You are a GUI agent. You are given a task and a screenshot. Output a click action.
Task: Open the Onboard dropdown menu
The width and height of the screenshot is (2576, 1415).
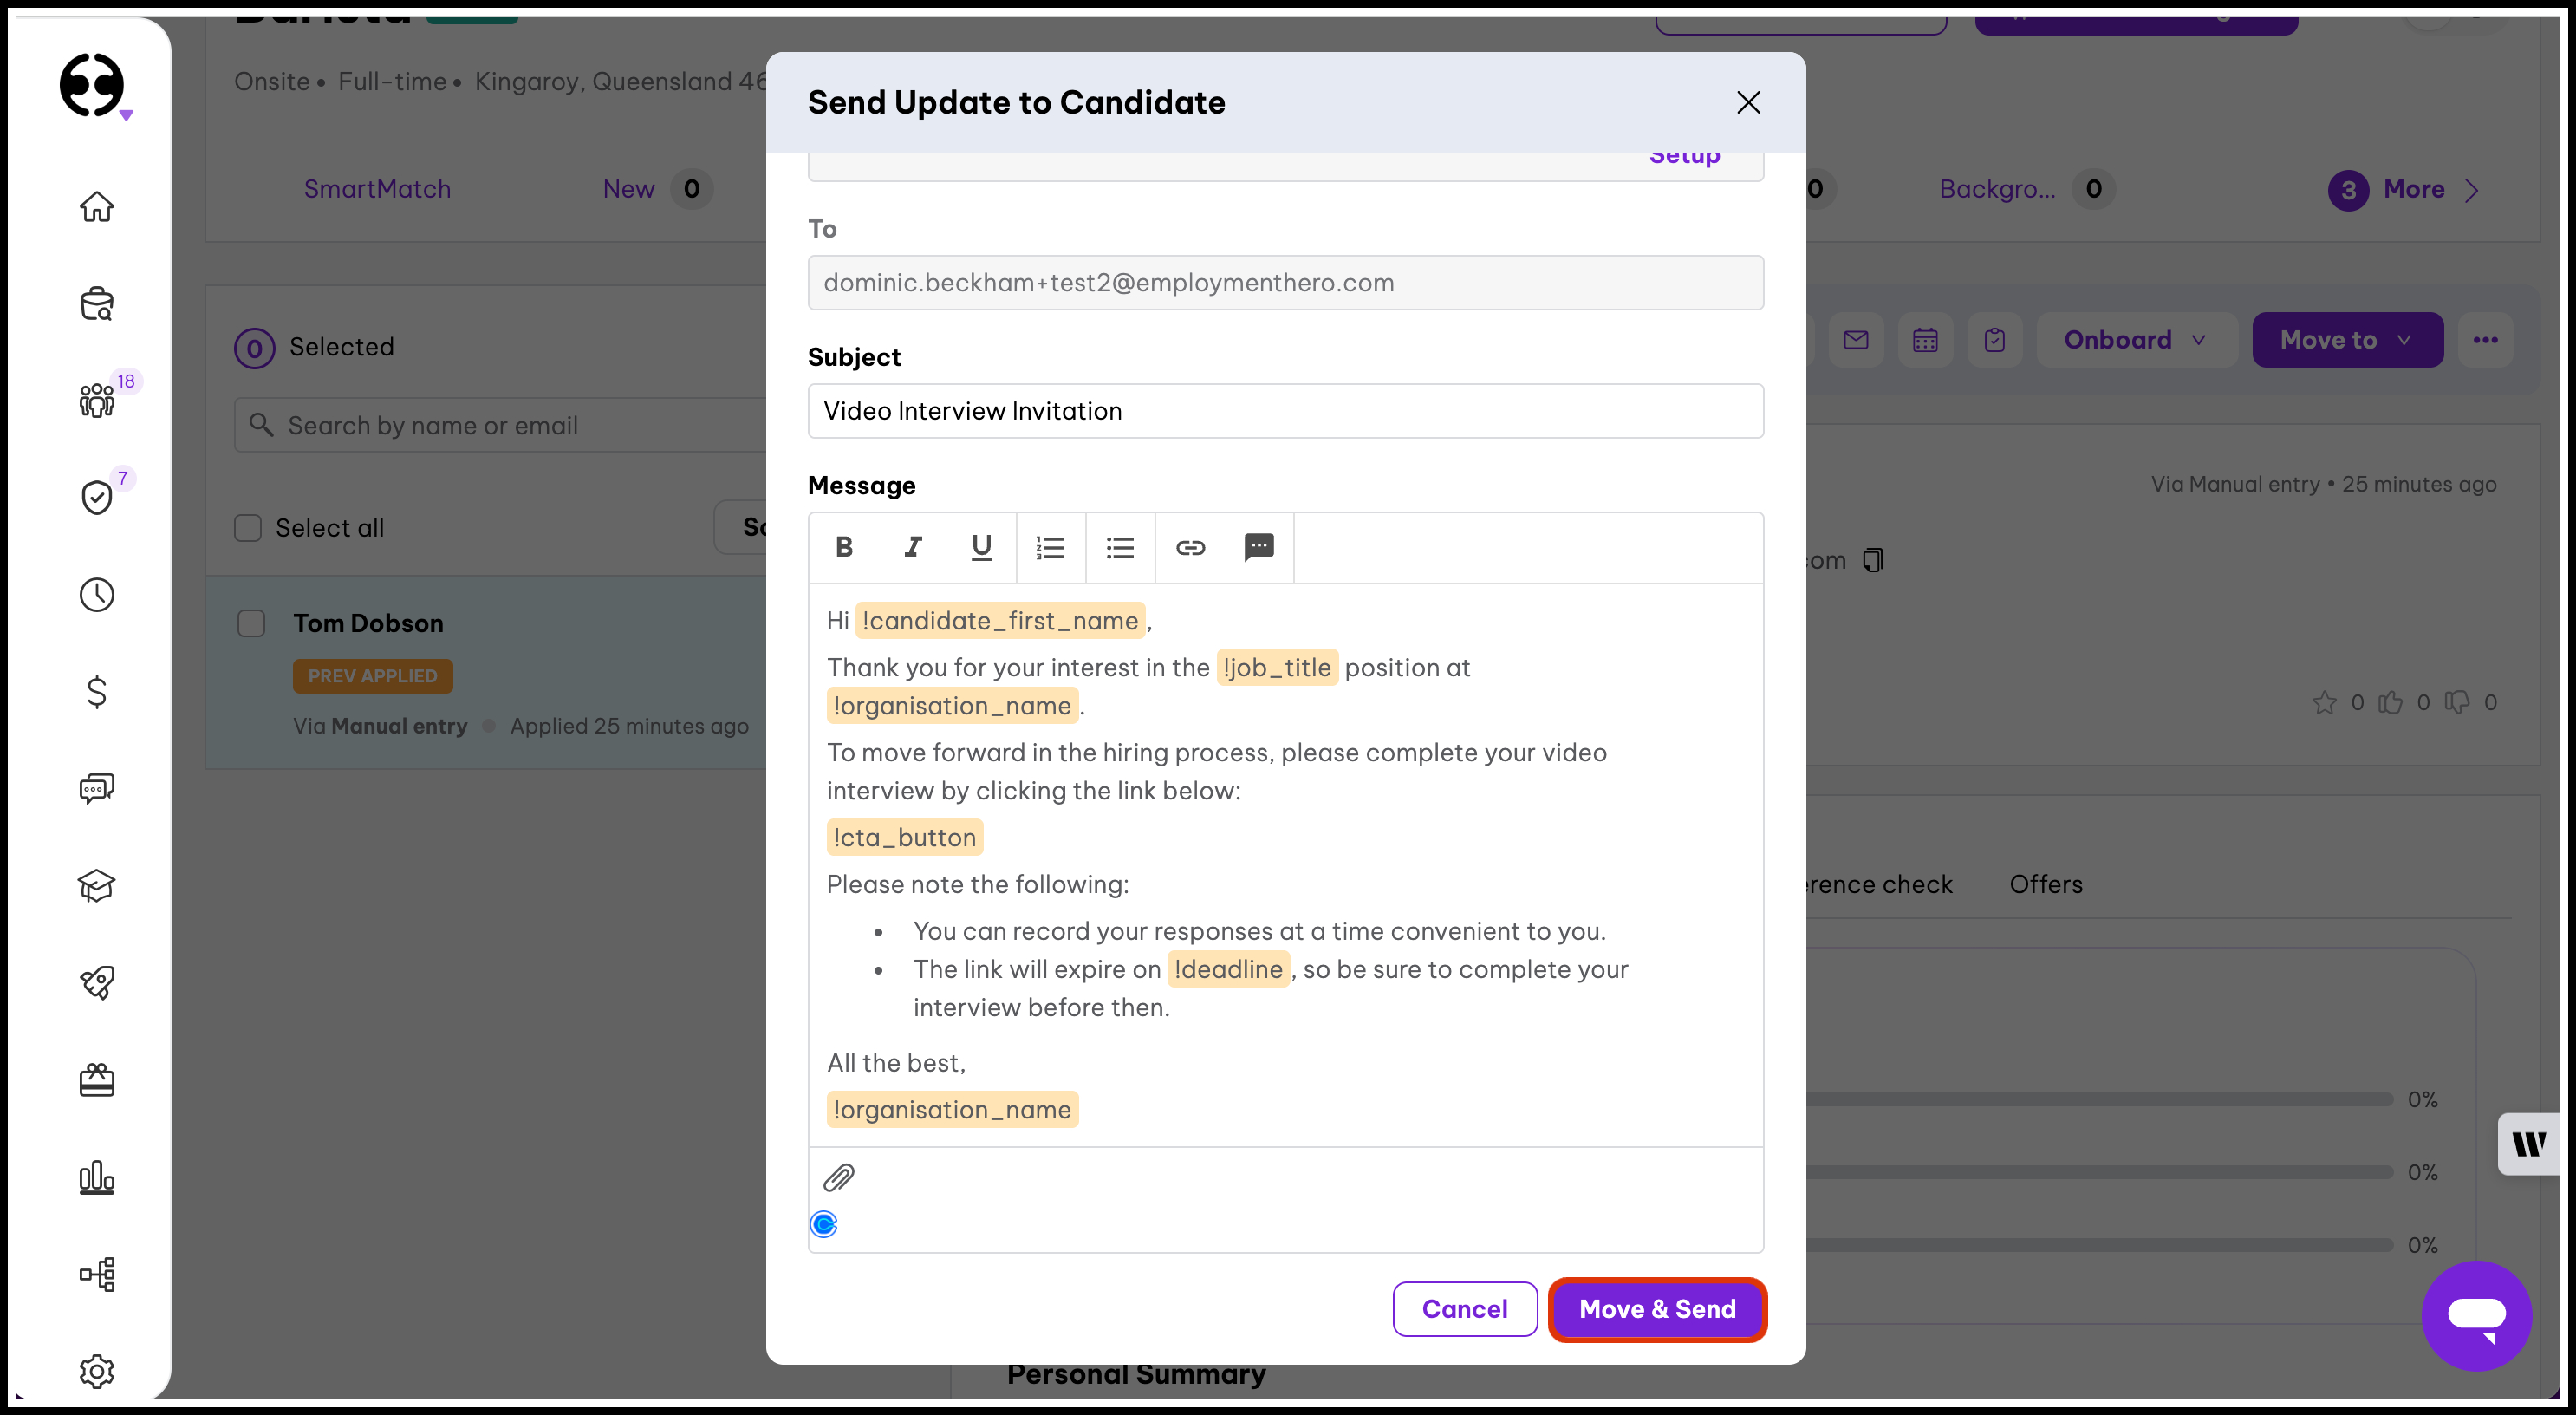tap(2135, 340)
